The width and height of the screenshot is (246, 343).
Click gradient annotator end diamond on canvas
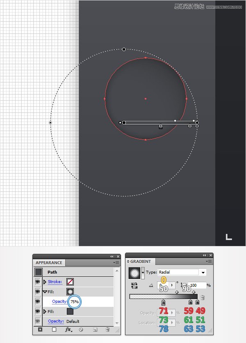coord(197,123)
